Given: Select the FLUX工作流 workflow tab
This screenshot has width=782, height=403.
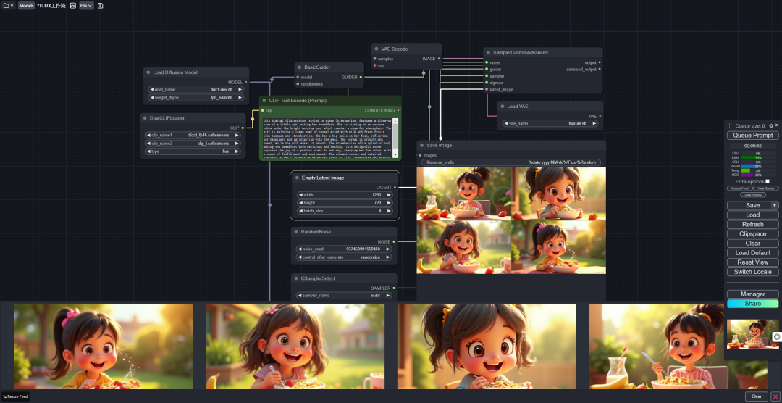Looking at the screenshot, I should coord(52,5).
